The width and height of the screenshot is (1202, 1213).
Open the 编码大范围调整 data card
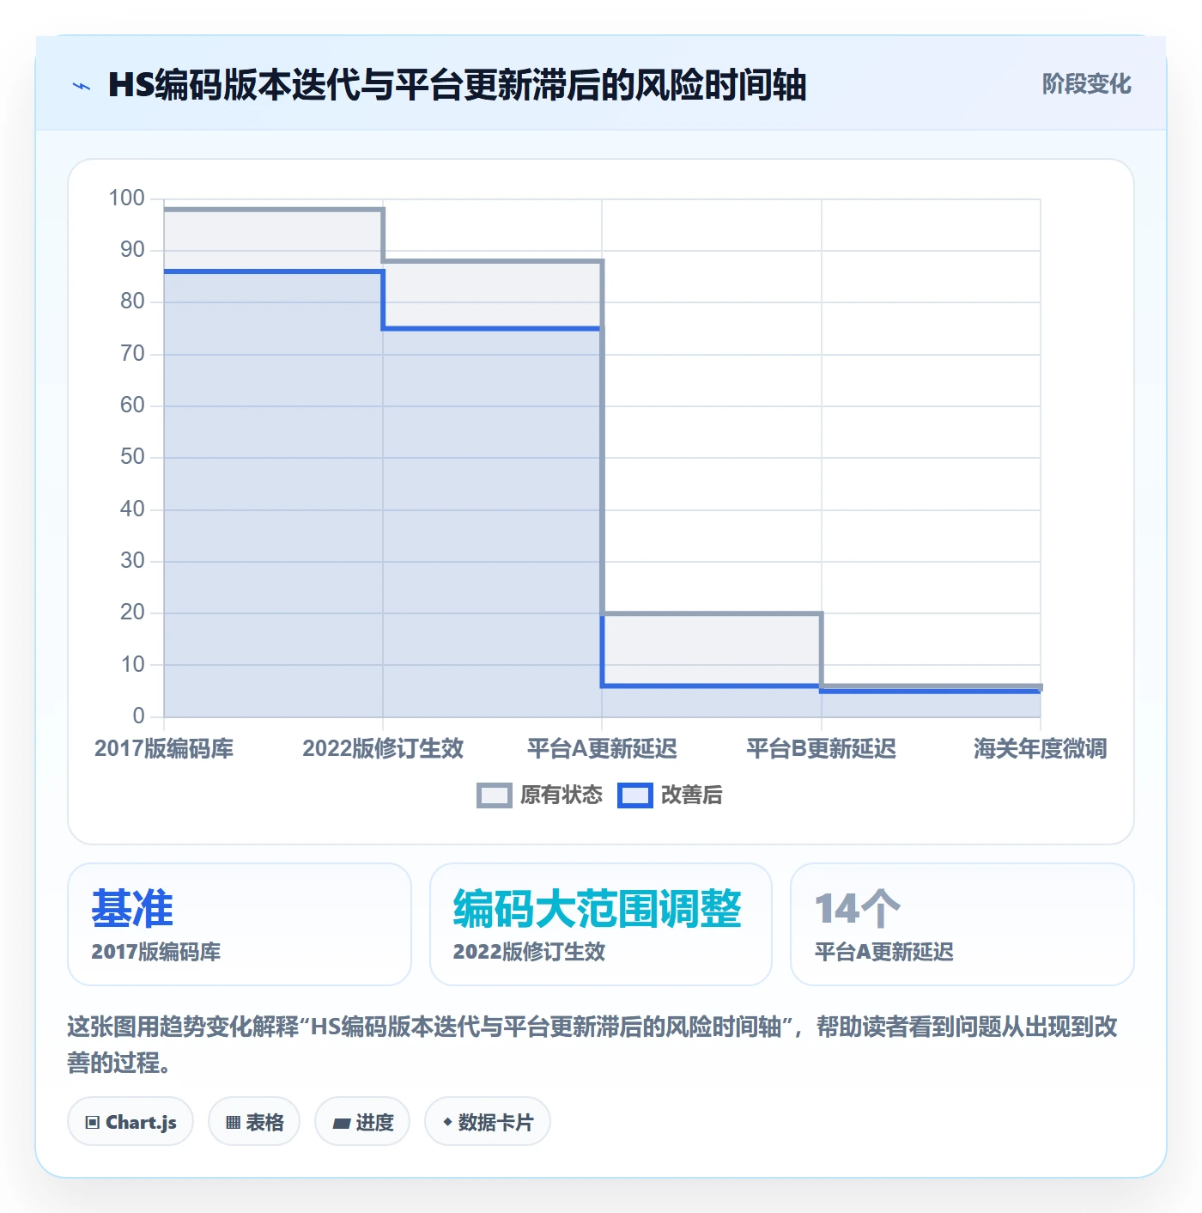pos(601,924)
